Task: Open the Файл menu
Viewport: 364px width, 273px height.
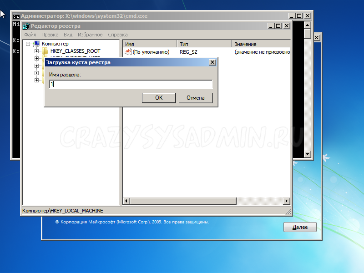Action: coord(30,35)
